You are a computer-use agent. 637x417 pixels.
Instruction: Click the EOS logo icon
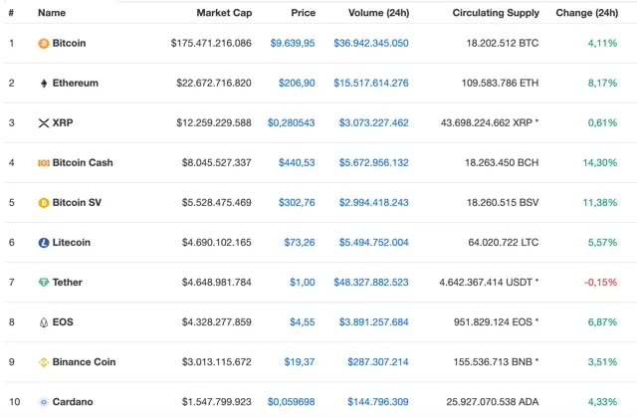(x=44, y=322)
